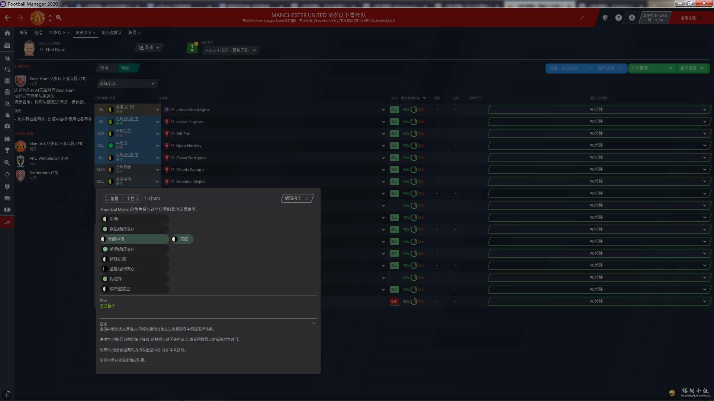Open the training cone sidebar icon
The image size is (714, 401).
pyautogui.click(x=7, y=115)
